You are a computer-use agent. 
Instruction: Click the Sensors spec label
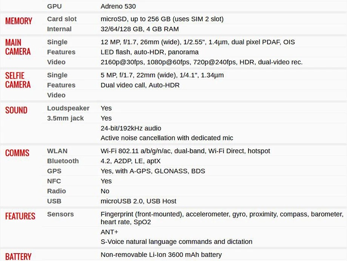click(x=60, y=214)
